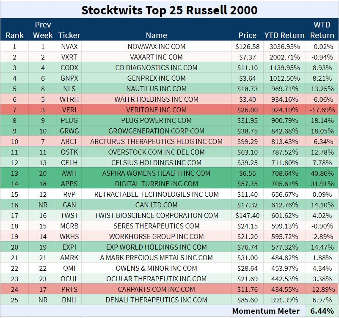Click the Stocktwits Top 25 Russell 2000 title
The height and width of the screenshot is (318, 339).
coord(169,10)
